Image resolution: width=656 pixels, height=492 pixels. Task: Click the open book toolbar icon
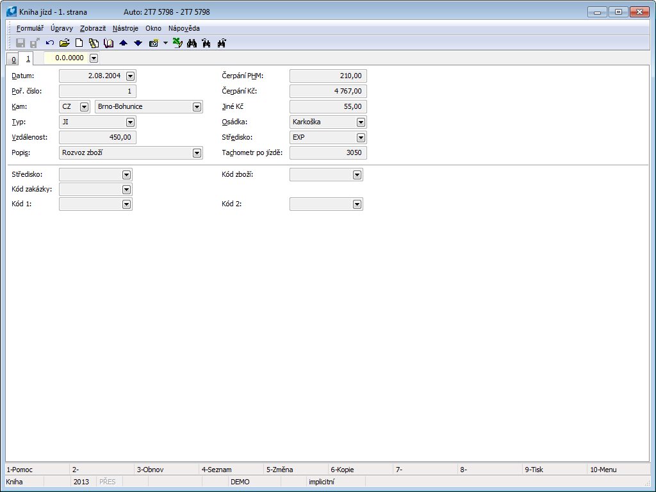click(x=108, y=43)
